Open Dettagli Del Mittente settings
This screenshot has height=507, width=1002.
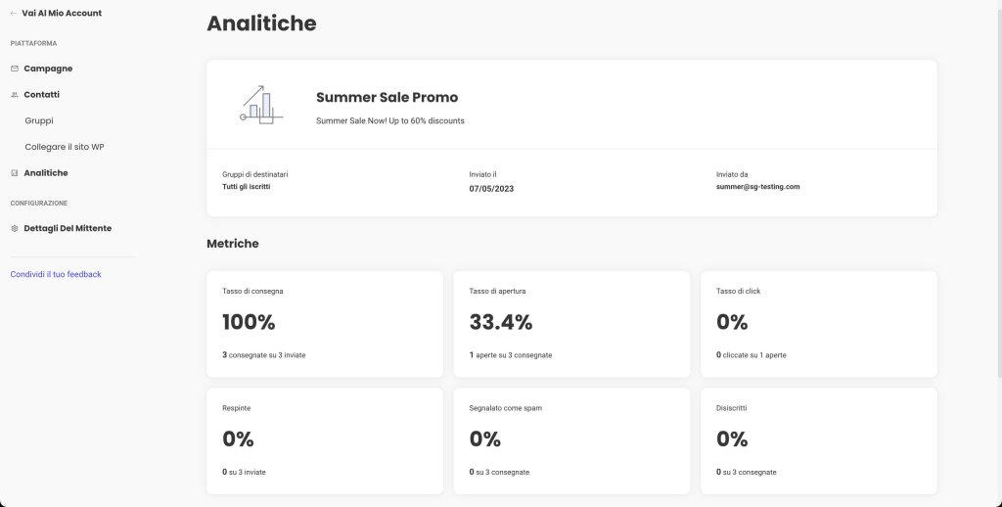pyautogui.click(x=68, y=228)
